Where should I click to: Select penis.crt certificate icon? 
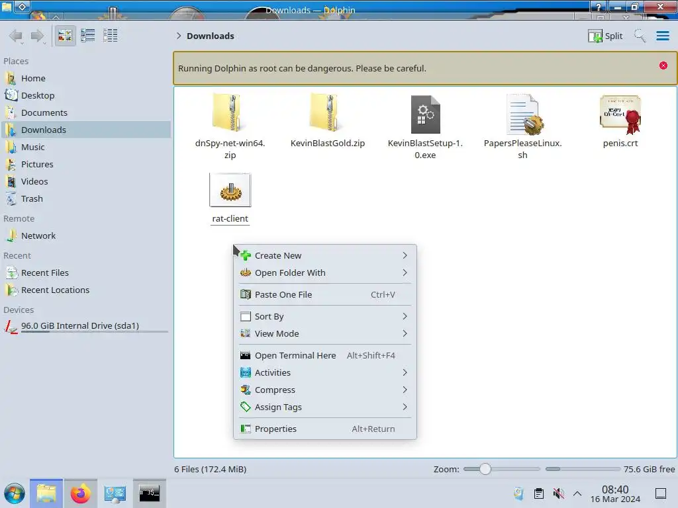coord(620,114)
